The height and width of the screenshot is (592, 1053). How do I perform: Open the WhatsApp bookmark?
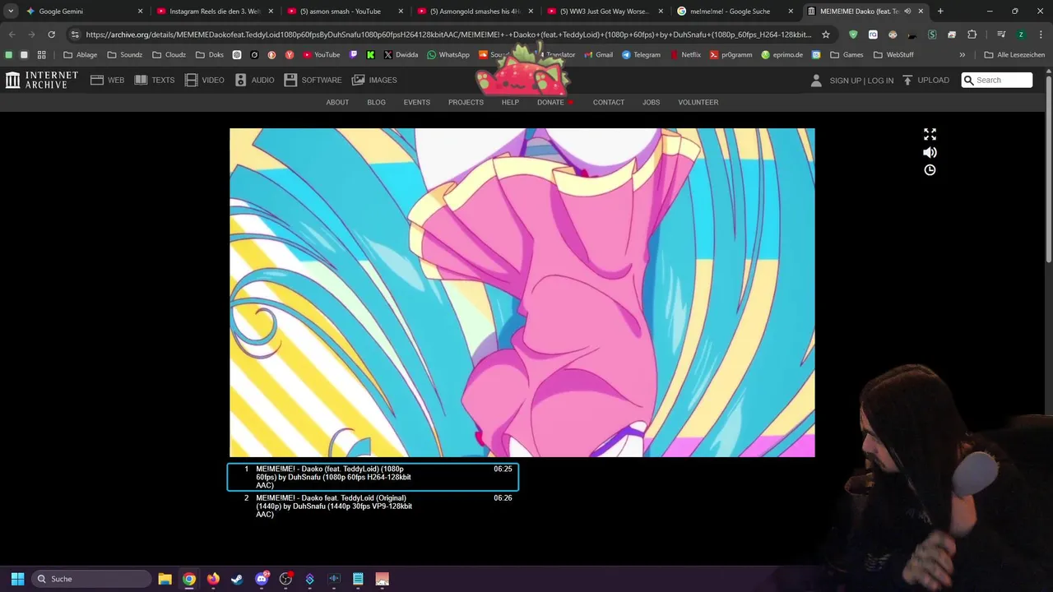(x=448, y=54)
